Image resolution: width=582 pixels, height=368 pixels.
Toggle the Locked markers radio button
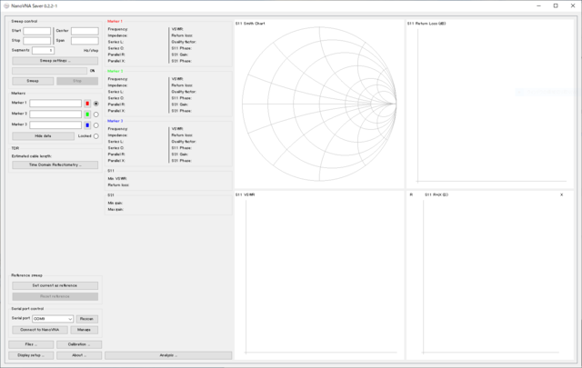(96, 136)
